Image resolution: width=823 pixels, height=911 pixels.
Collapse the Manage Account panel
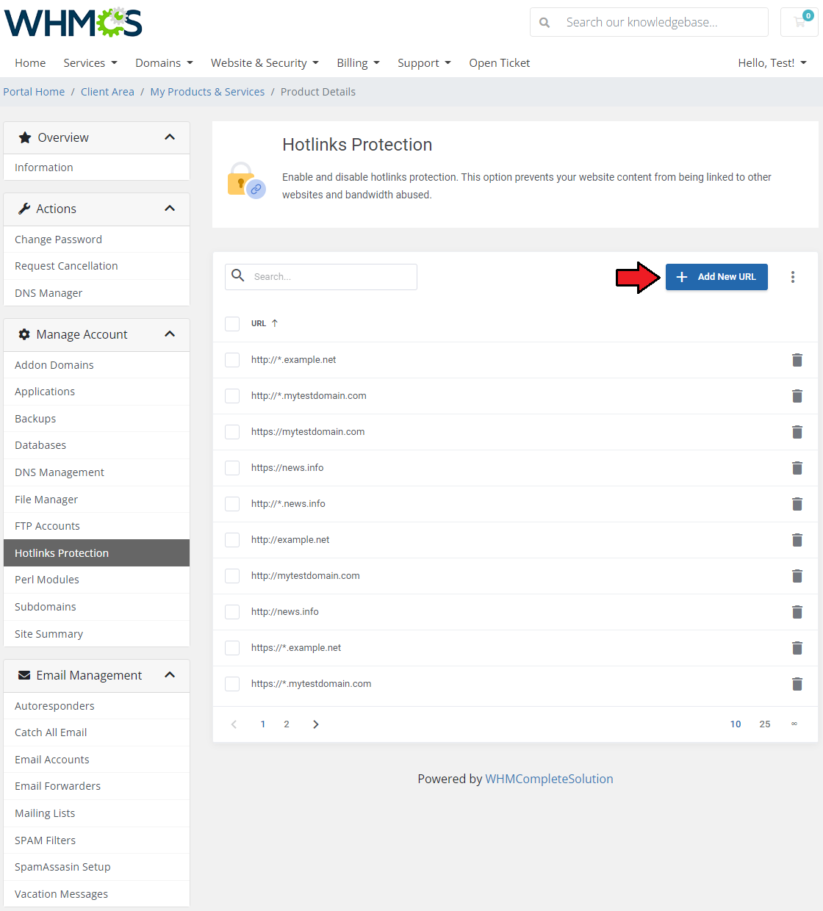[170, 334]
